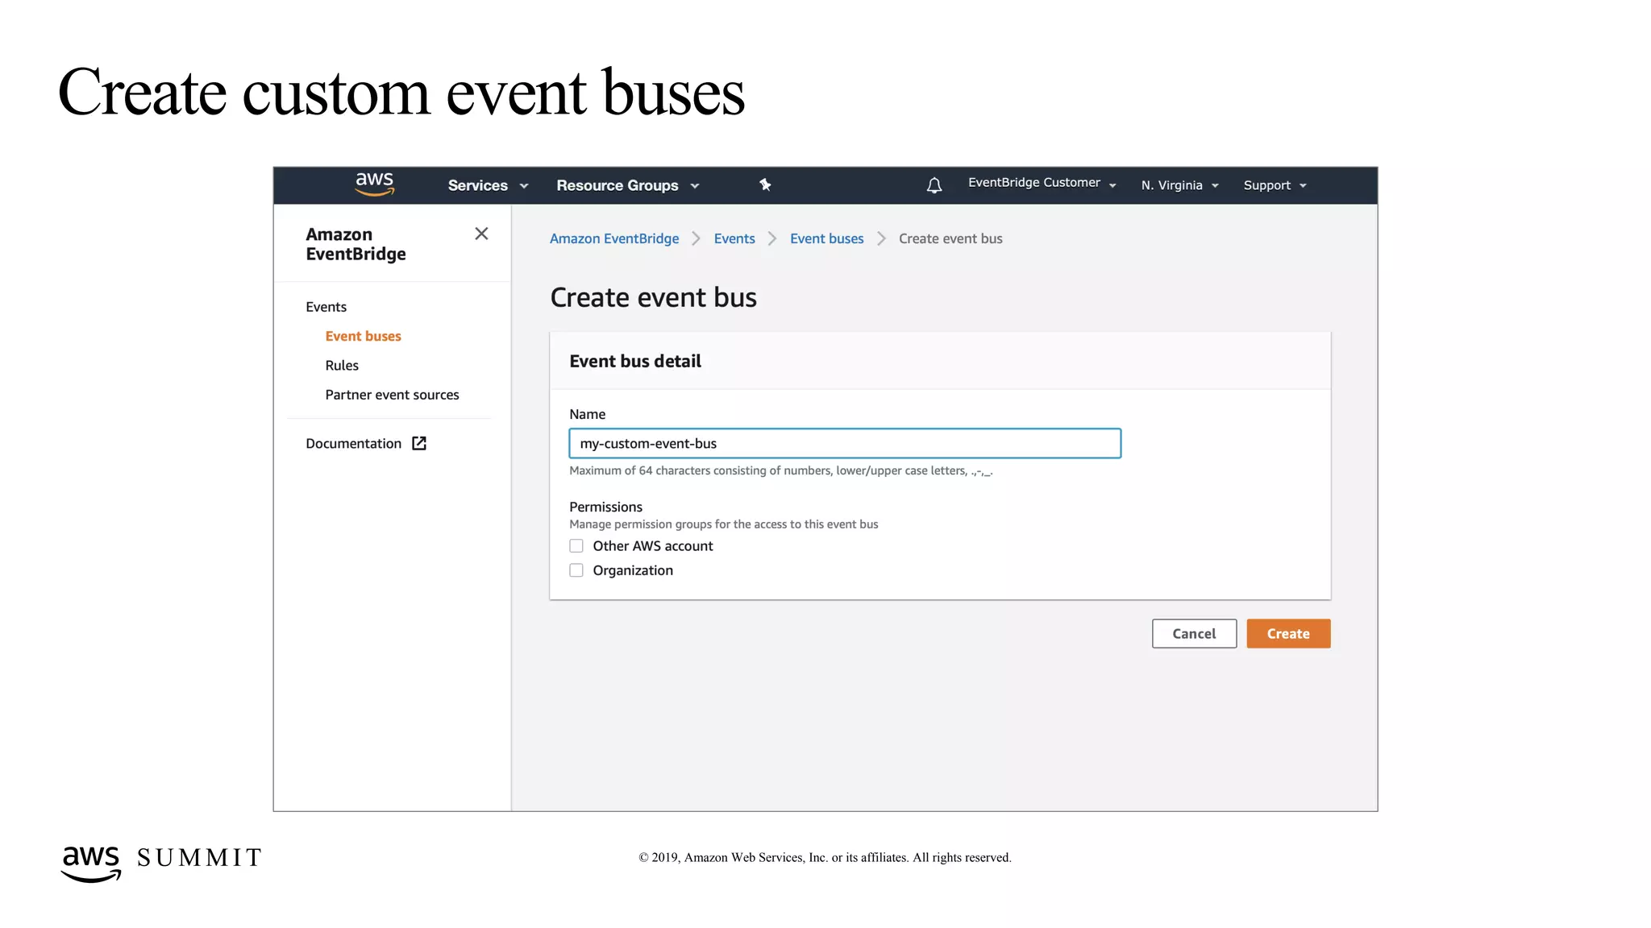
Task: Tick the Organization permission checkbox
Action: pos(576,570)
